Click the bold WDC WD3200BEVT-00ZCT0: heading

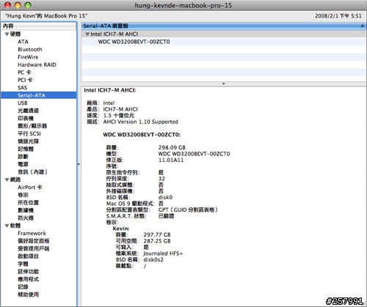tap(142, 135)
